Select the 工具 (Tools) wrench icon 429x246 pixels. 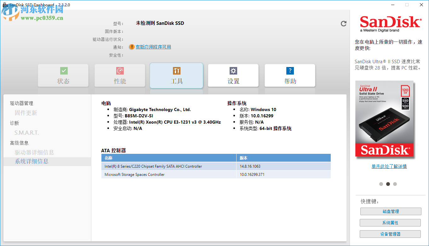click(x=176, y=71)
